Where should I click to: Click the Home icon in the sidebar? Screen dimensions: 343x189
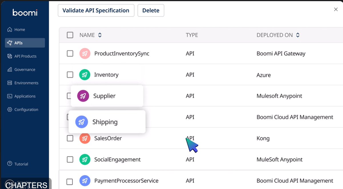point(10,29)
